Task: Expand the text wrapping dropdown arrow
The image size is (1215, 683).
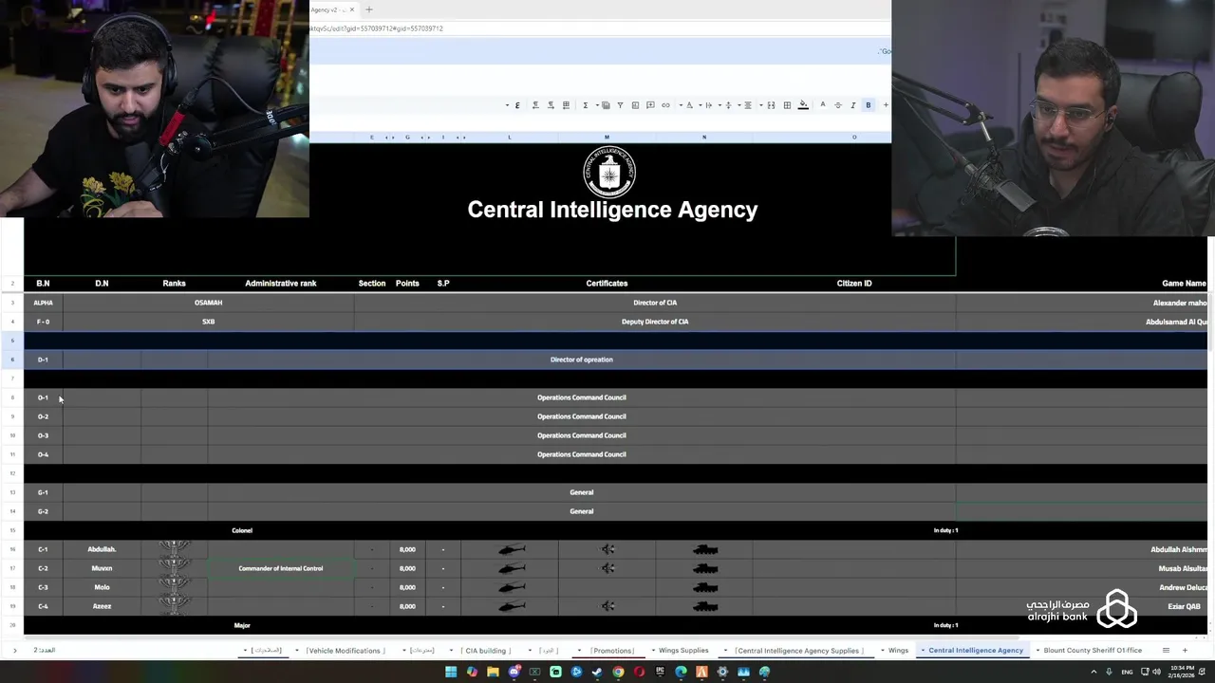Action: click(x=700, y=105)
